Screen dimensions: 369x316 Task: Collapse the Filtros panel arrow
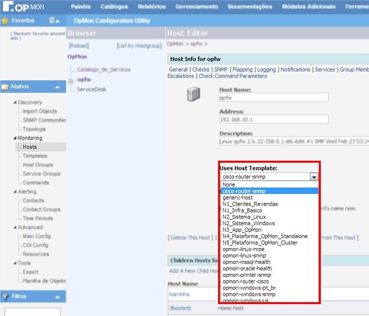click(57, 296)
